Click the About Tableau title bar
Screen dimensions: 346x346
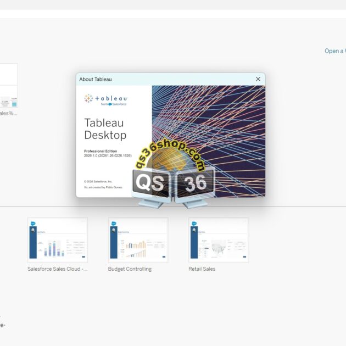pos(165,79)
